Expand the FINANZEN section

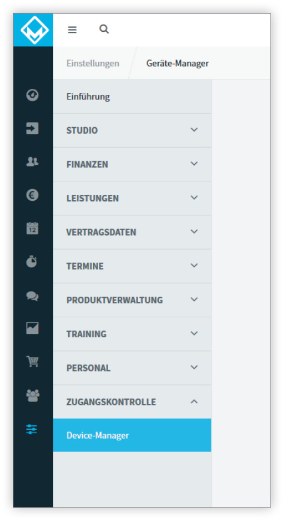[132, 164]
